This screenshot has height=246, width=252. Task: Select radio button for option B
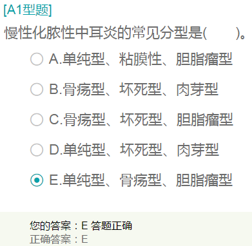(37, 90)
